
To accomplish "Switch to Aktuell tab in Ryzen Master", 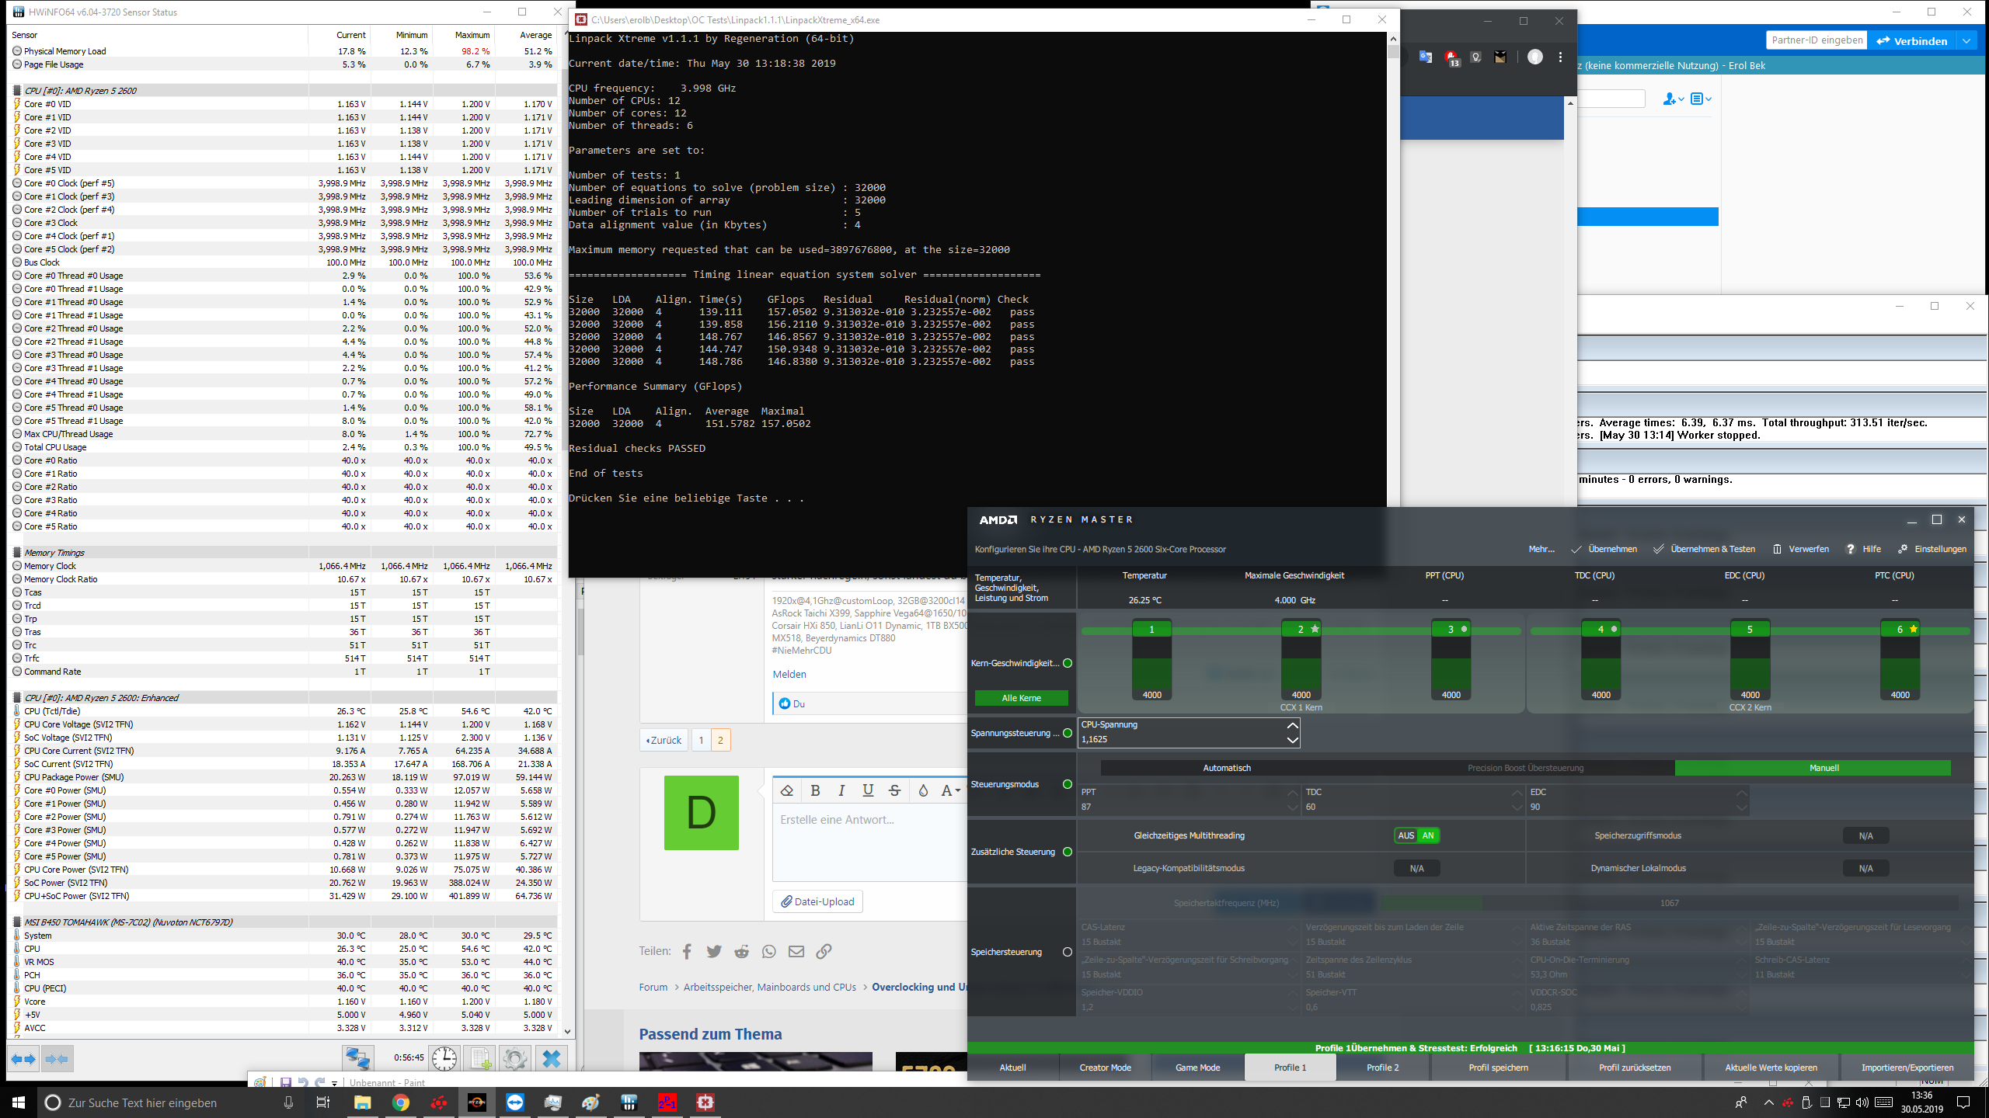I will point(1012,1068).
